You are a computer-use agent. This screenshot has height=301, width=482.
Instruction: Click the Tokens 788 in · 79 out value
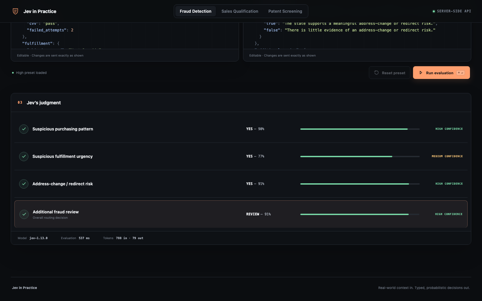[x=130, y=238]
